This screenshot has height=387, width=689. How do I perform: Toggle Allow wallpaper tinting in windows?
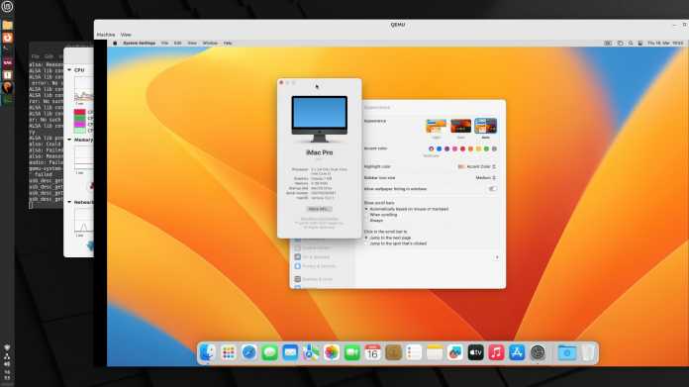493,189
